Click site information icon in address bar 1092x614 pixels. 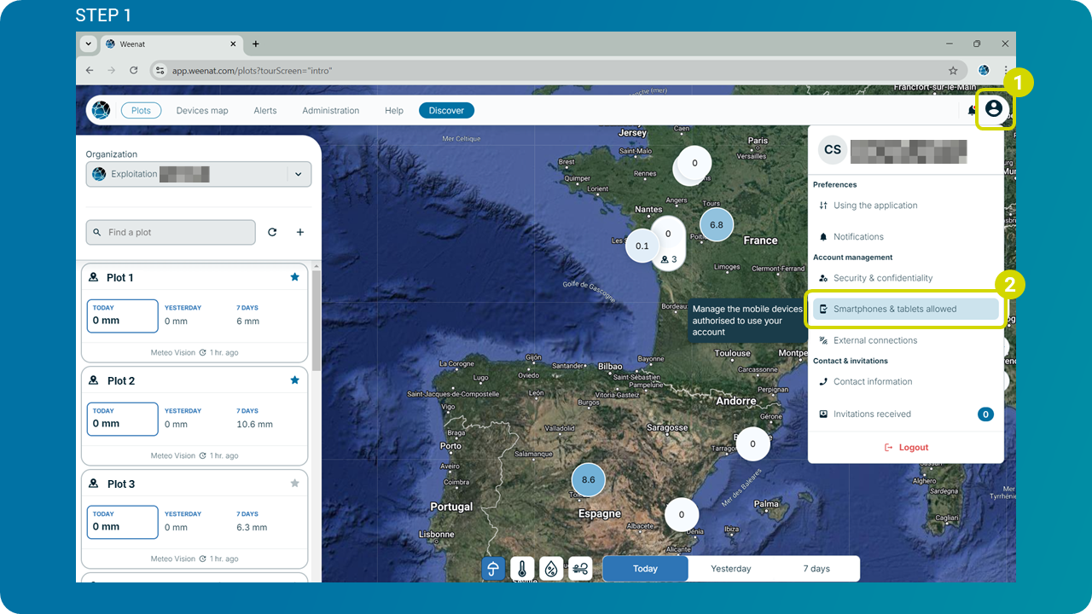(x=160, y=70)
